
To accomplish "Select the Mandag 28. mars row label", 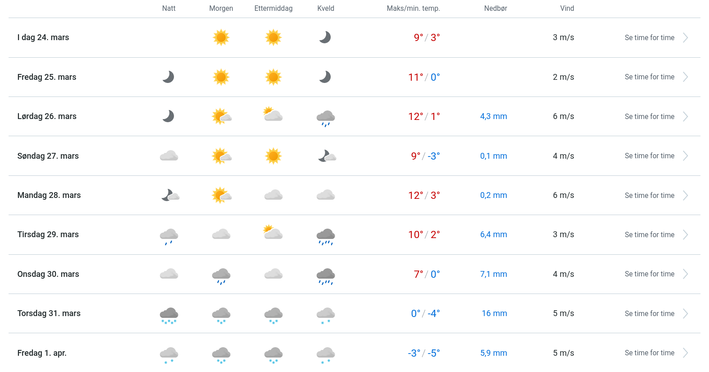I will tap(49, 195).
